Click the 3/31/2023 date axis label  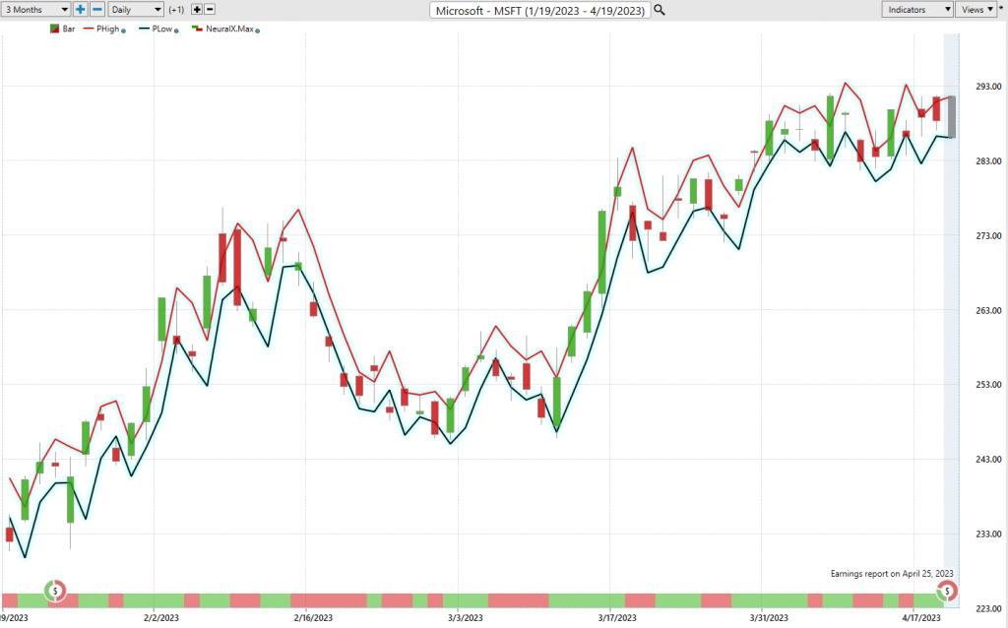click(x=769, y=618)
